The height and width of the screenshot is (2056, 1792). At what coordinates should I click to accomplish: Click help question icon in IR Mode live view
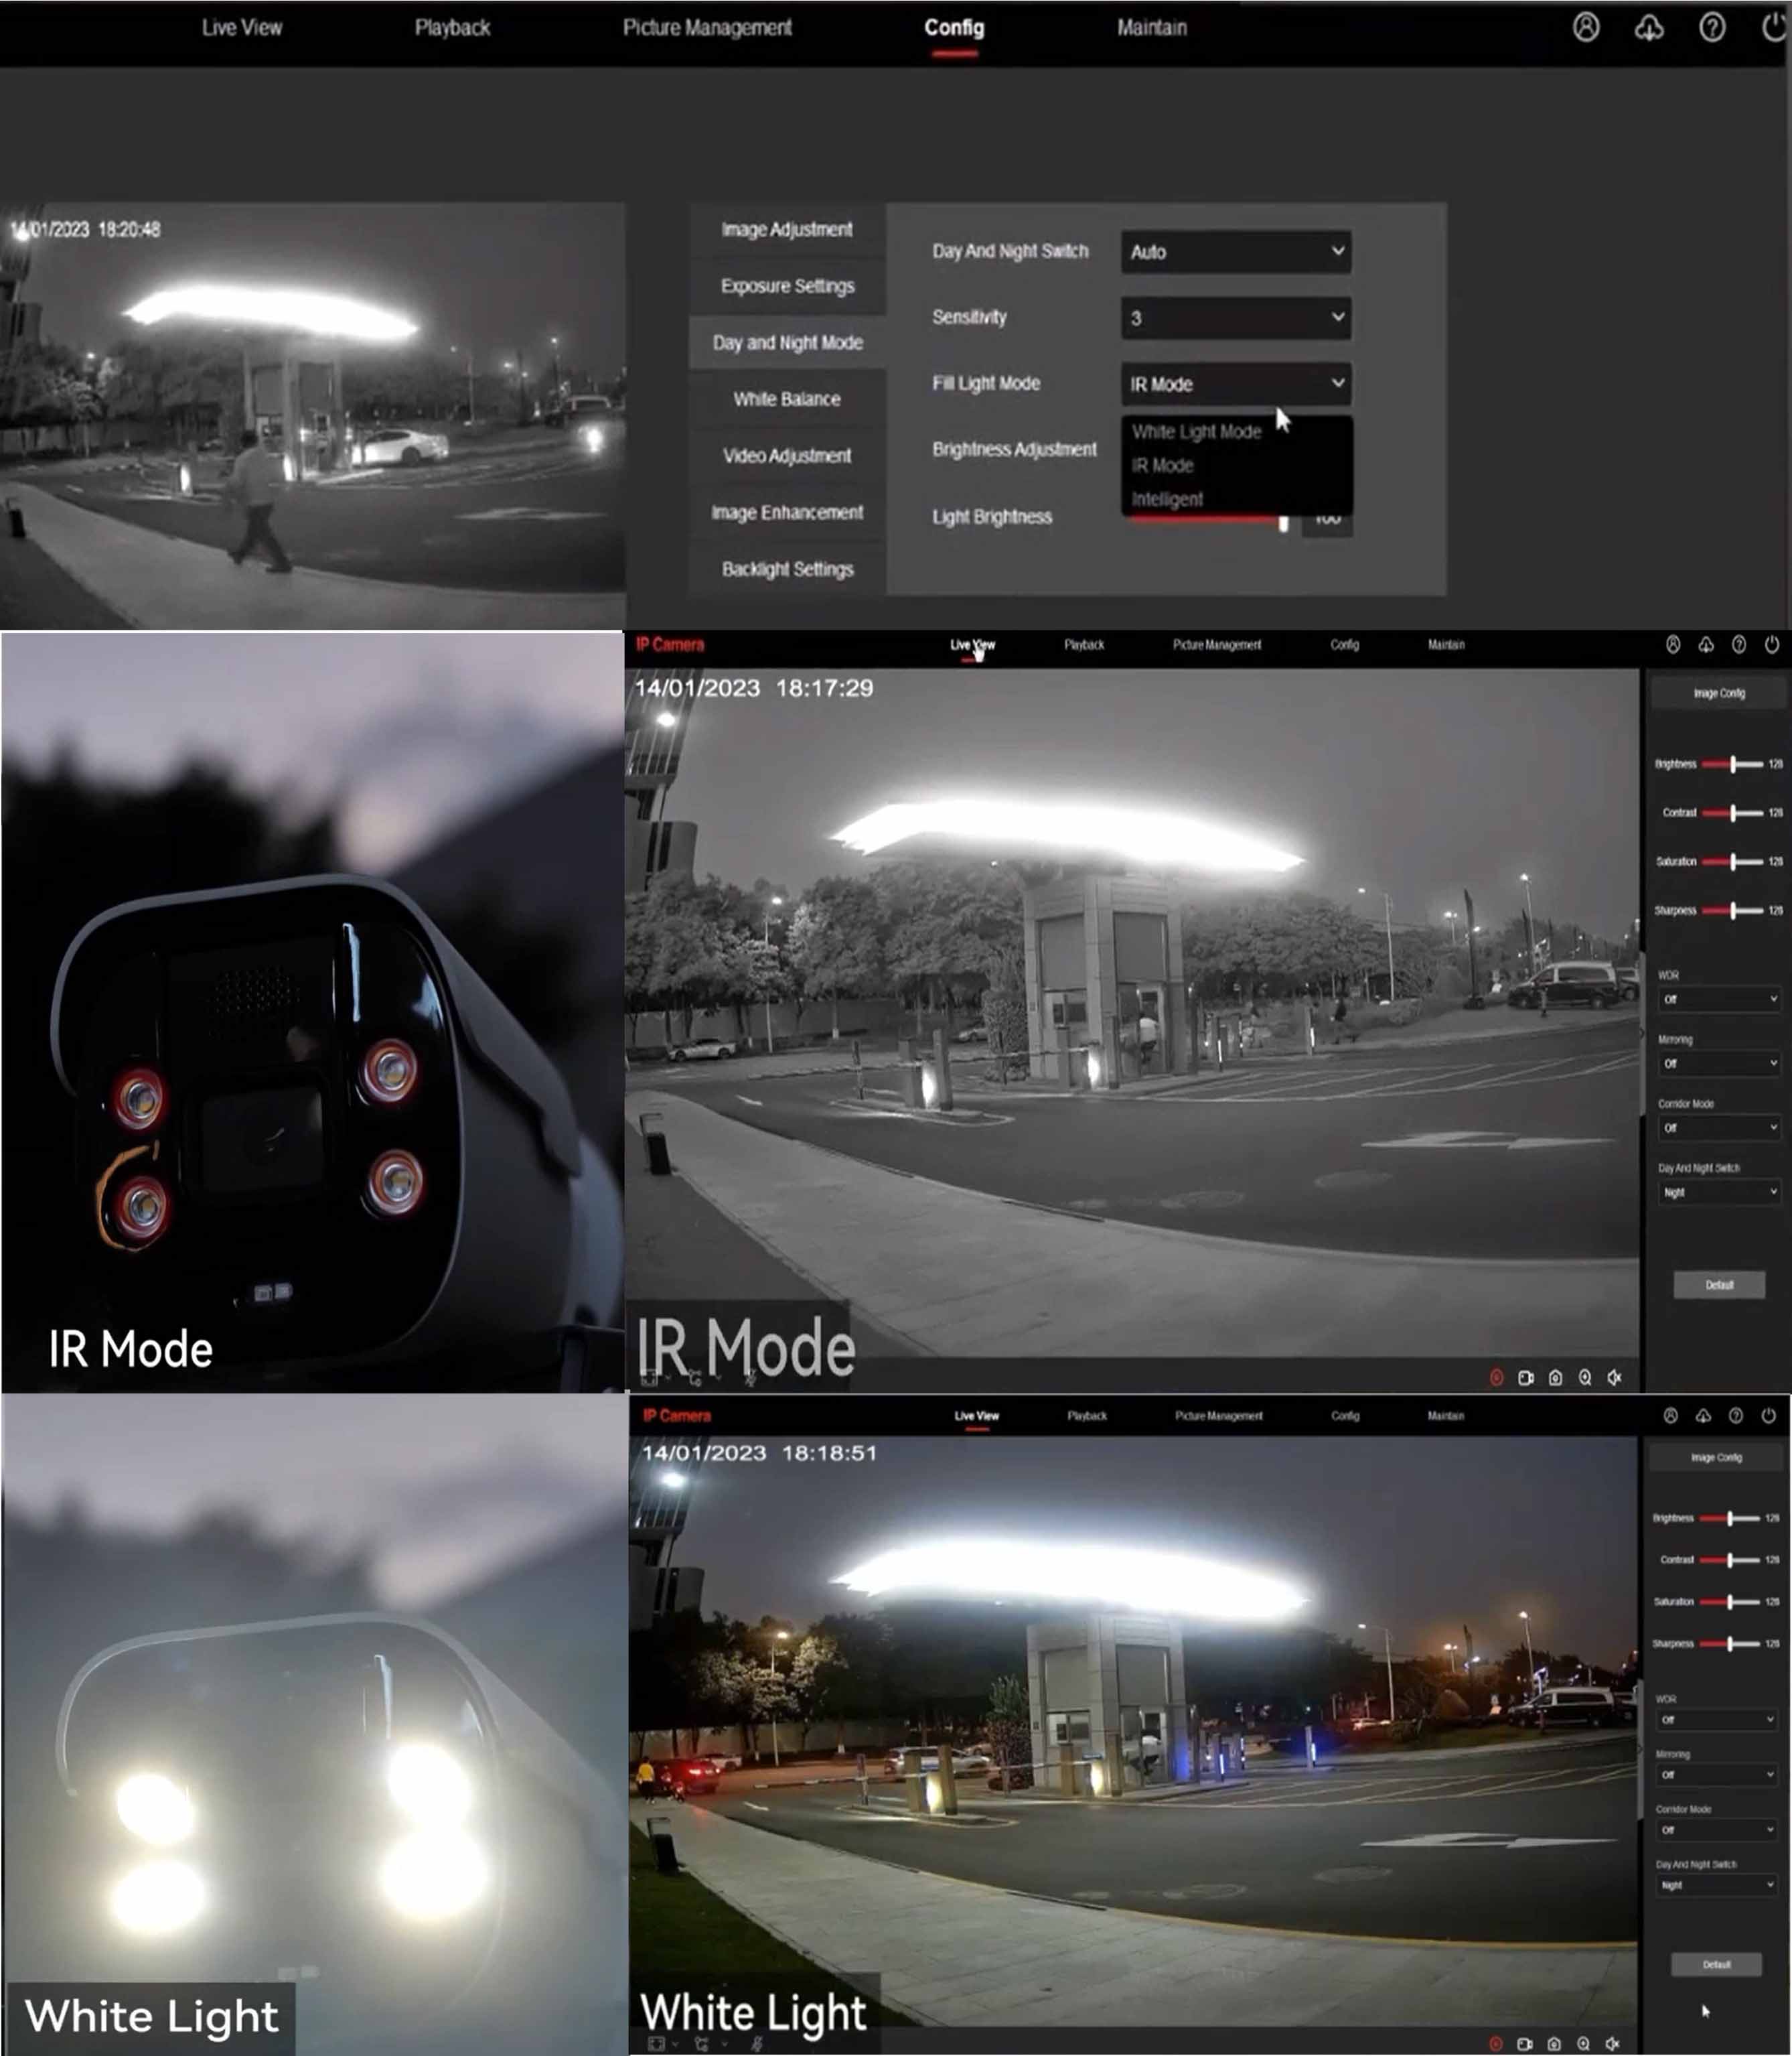click(1739, 644)
